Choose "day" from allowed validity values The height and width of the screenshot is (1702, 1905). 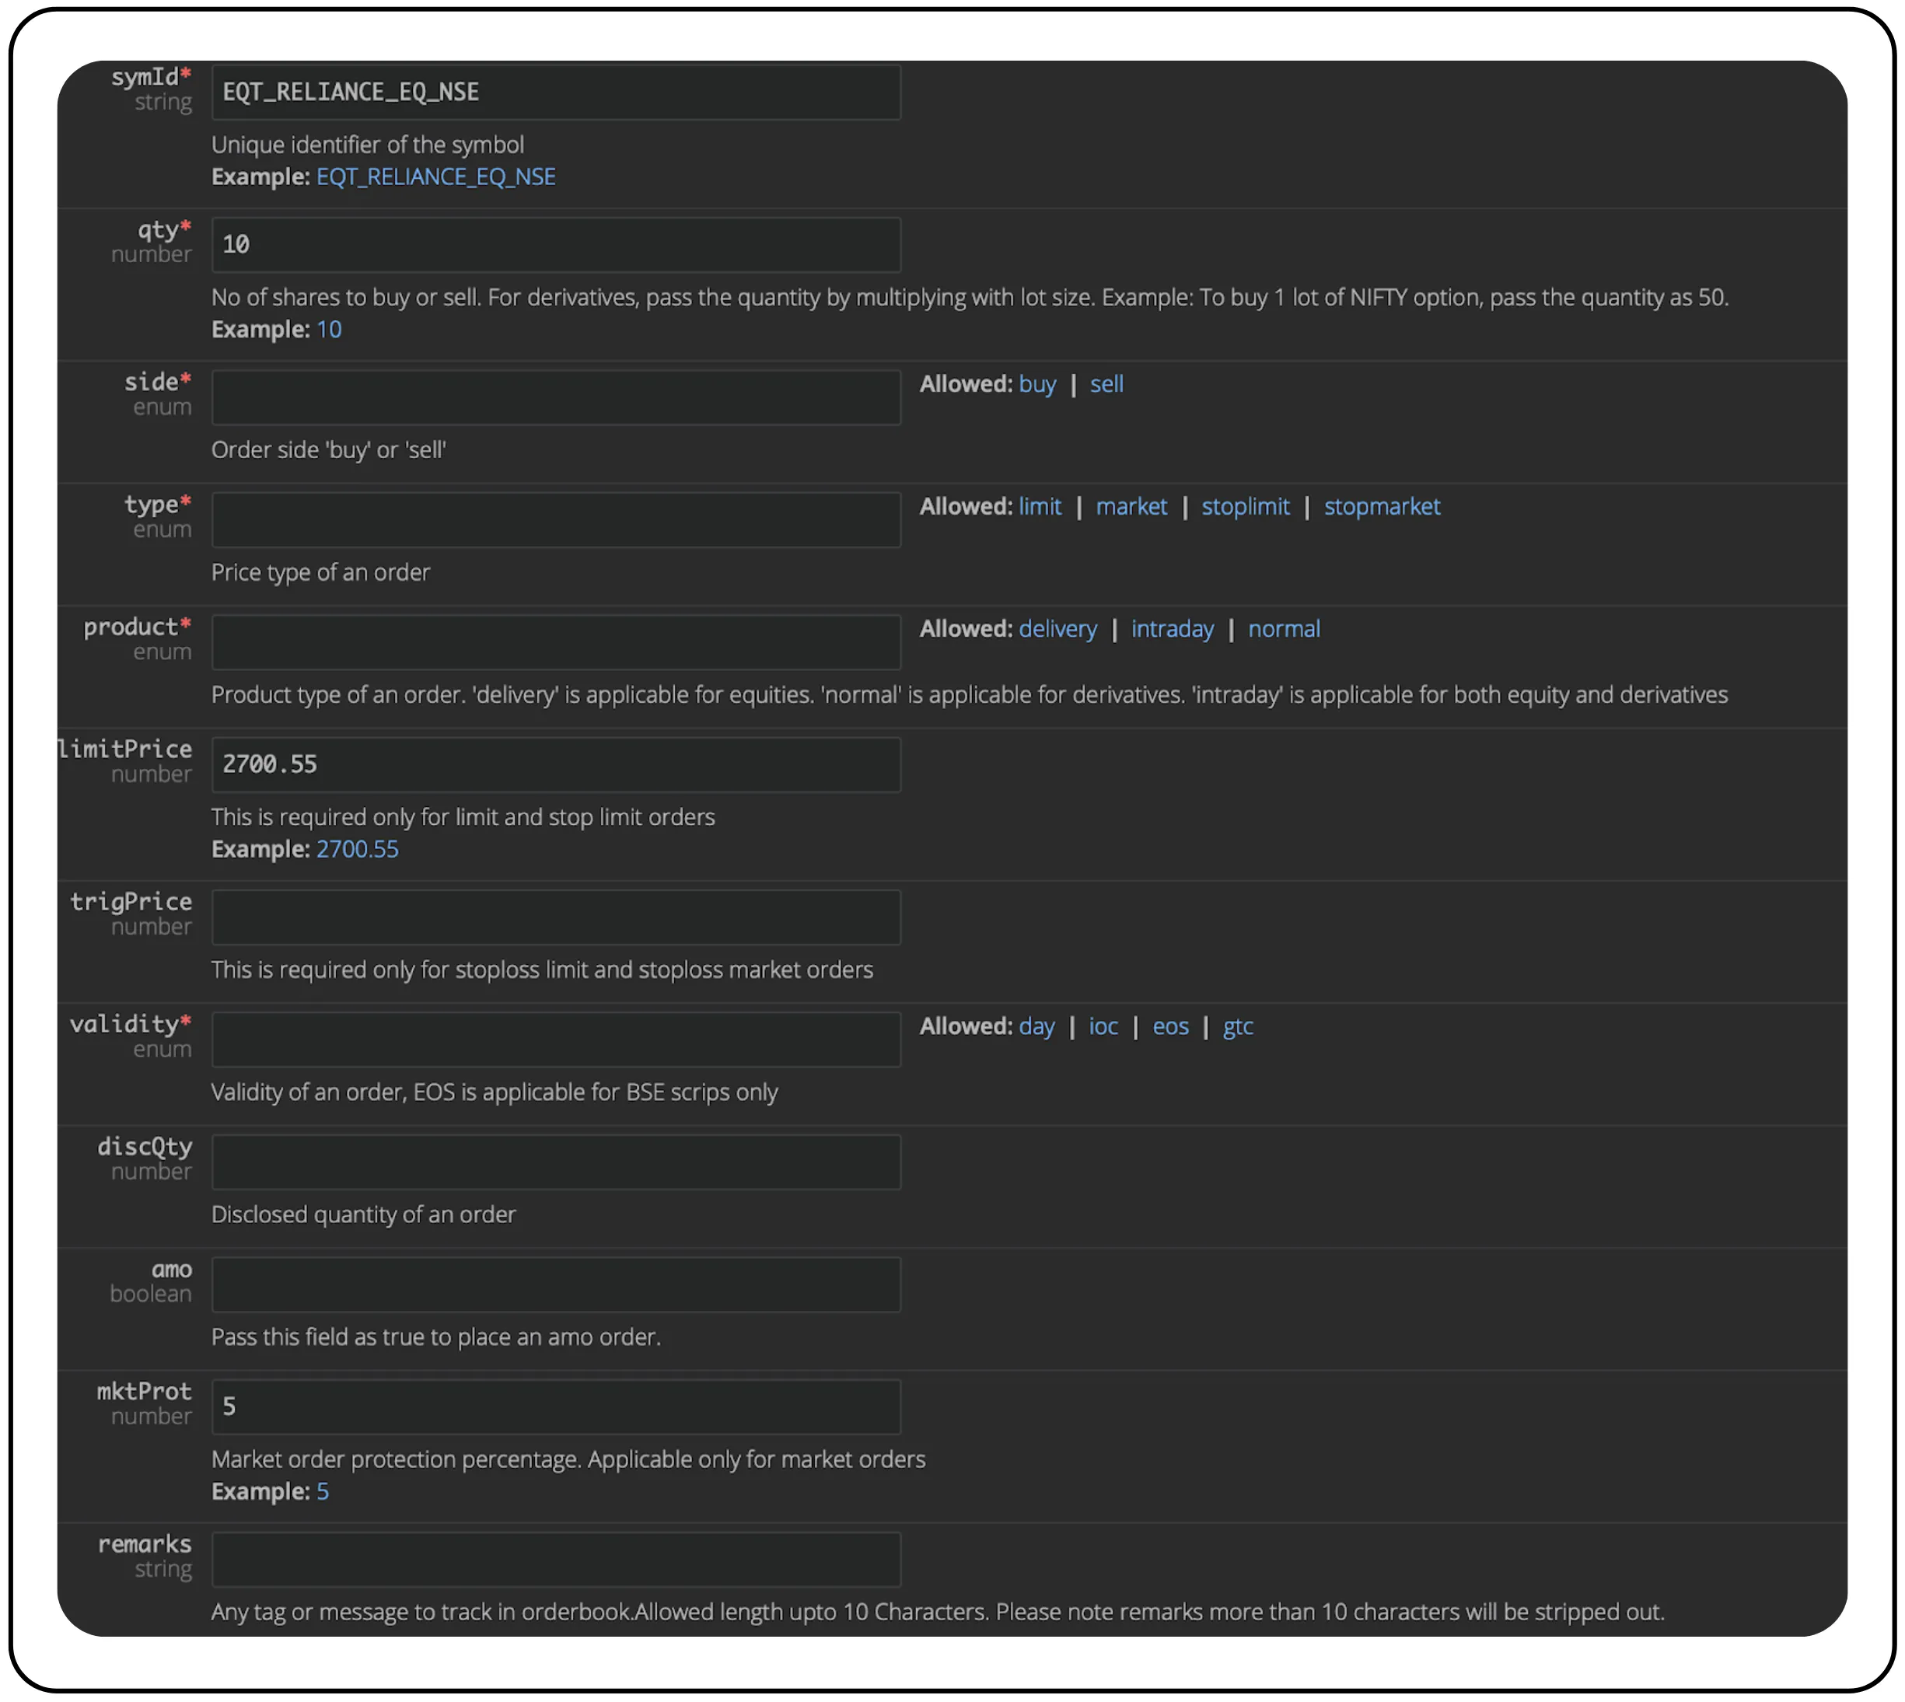[x=1036, y=1026]
